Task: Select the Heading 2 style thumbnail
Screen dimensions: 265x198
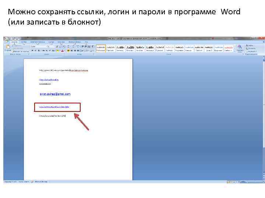Action: click(130, 49)
